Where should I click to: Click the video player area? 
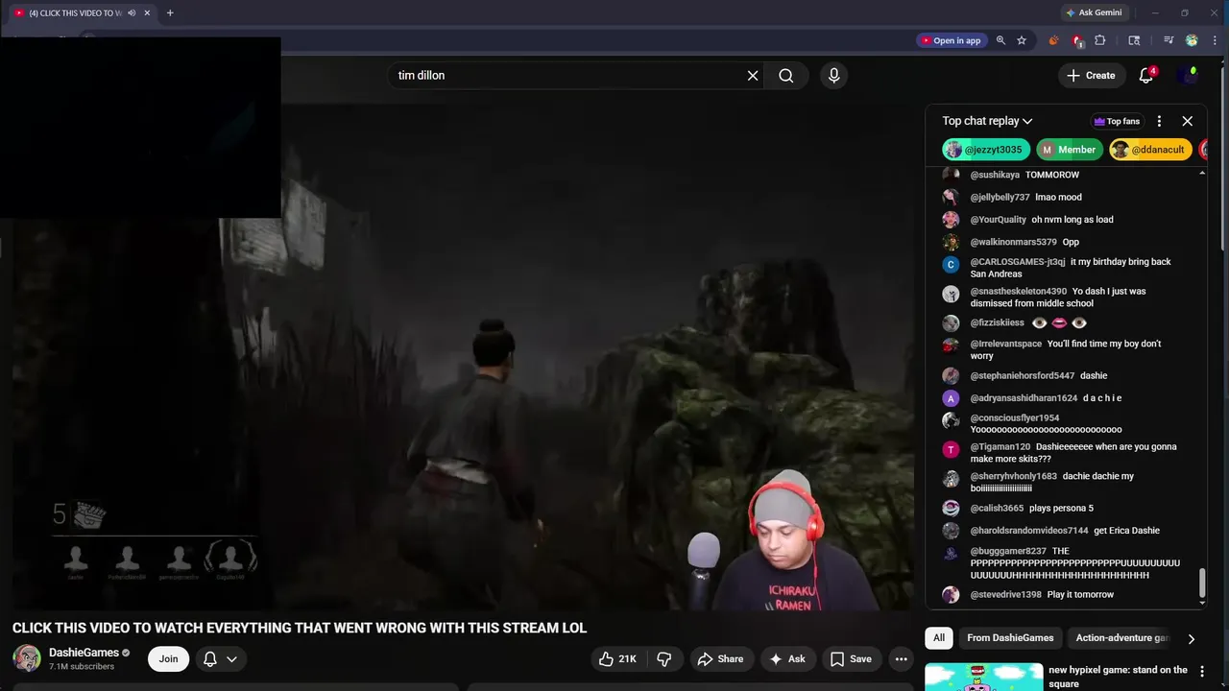(463, 355)
